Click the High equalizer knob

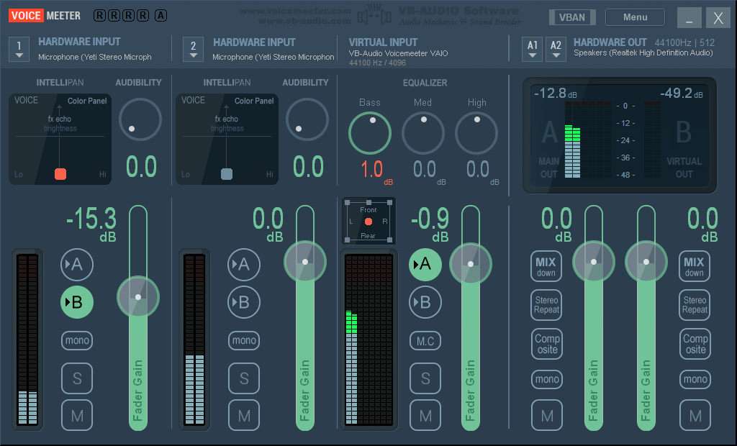pos(476,133)
